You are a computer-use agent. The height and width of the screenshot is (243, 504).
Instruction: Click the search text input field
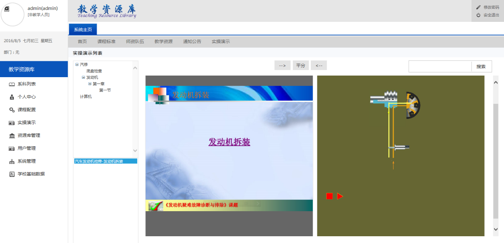[440, 66]
